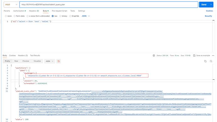The height and width of the screenshot is (122, 217).
Task: Click the "opaqued_query_plan" key
Action: (25, 91)
